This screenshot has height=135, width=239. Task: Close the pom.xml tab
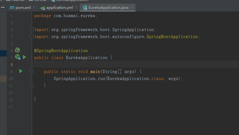[34, 7]
